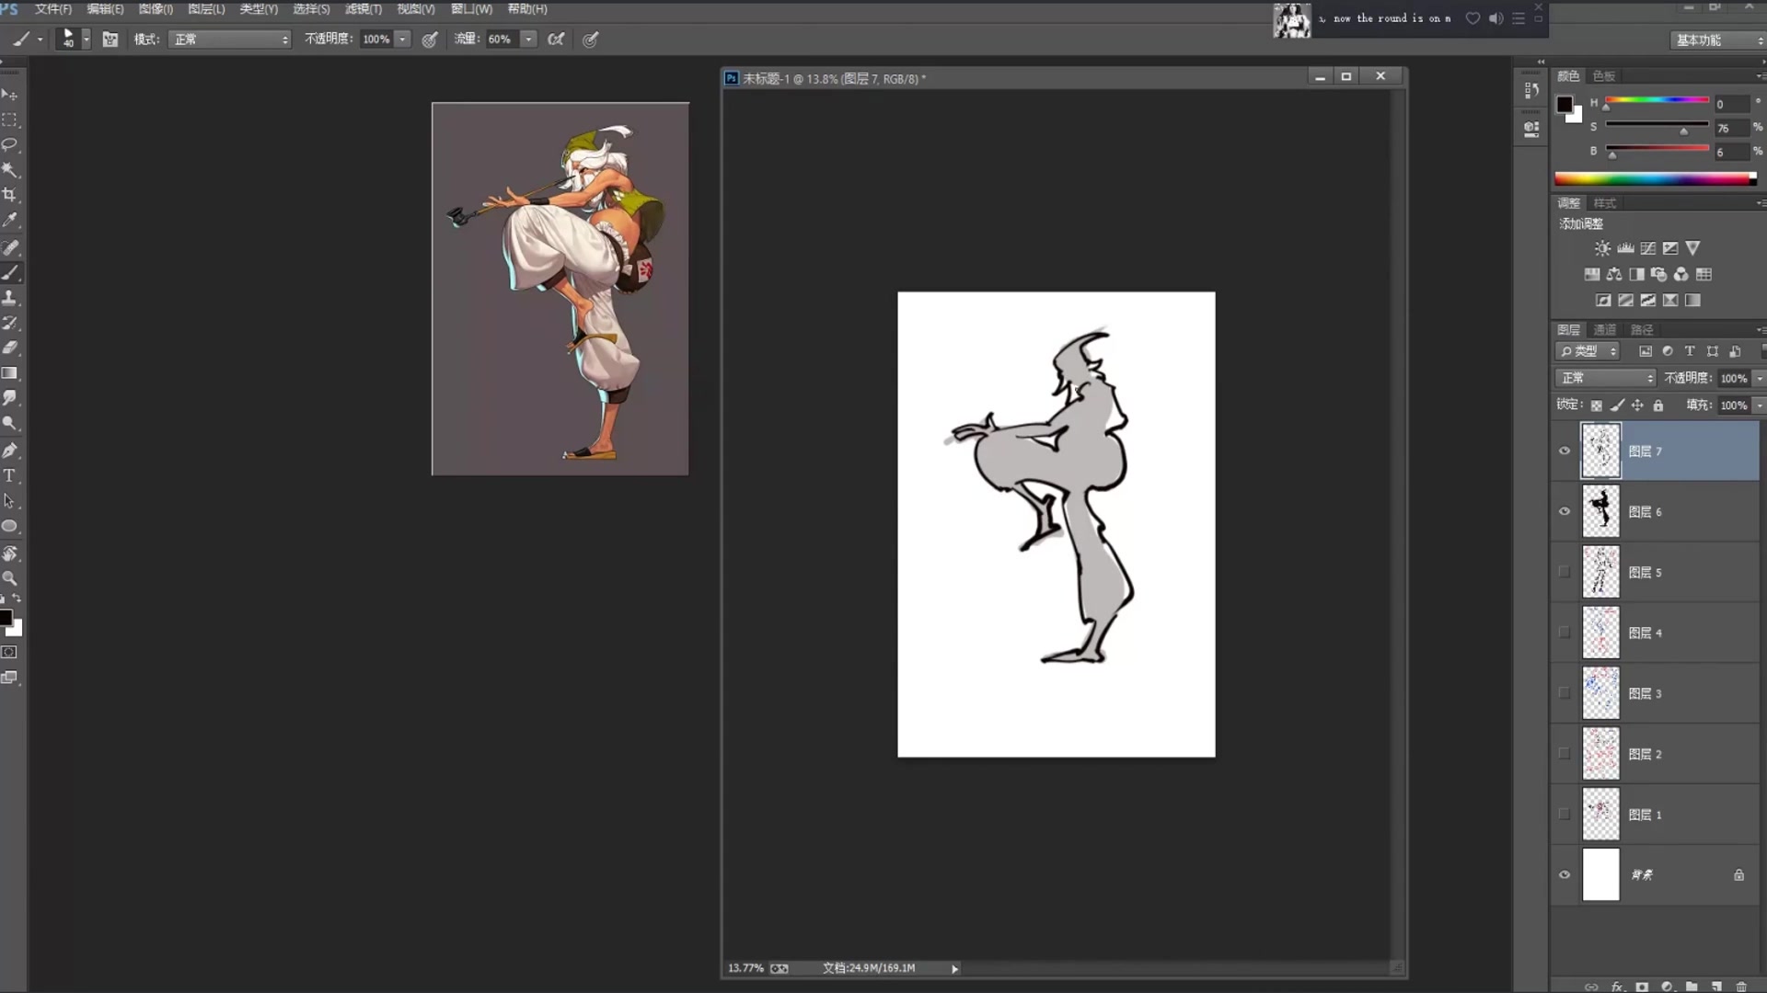This screenshot has width=1767, height=993.
Task: Select the Clone Stamp tool
Action: [x=10, y=298]
